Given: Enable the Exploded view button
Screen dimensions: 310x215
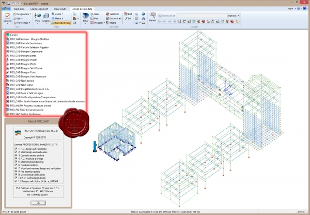Looking at the screenshot, I should tap(61, 23).
